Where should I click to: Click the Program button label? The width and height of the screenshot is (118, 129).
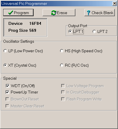tap(21, 13)
